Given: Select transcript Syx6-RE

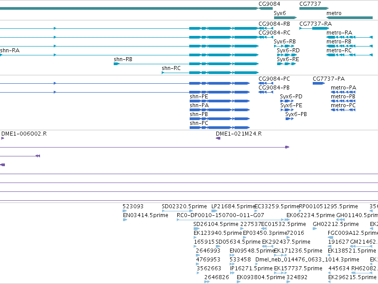Looking at the screenshot, I should coord(286,64).
